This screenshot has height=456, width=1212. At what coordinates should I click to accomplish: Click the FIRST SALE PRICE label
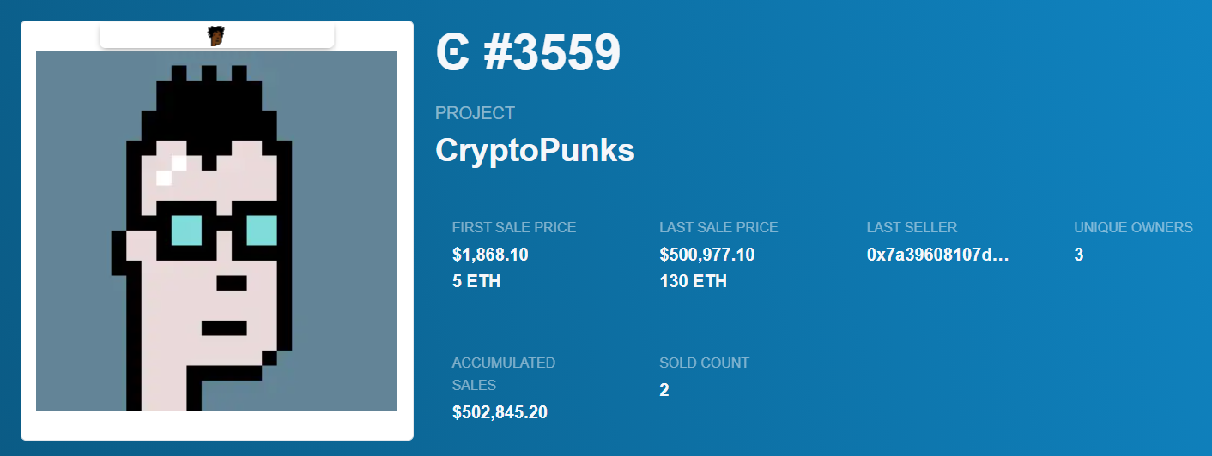(514, 227)
